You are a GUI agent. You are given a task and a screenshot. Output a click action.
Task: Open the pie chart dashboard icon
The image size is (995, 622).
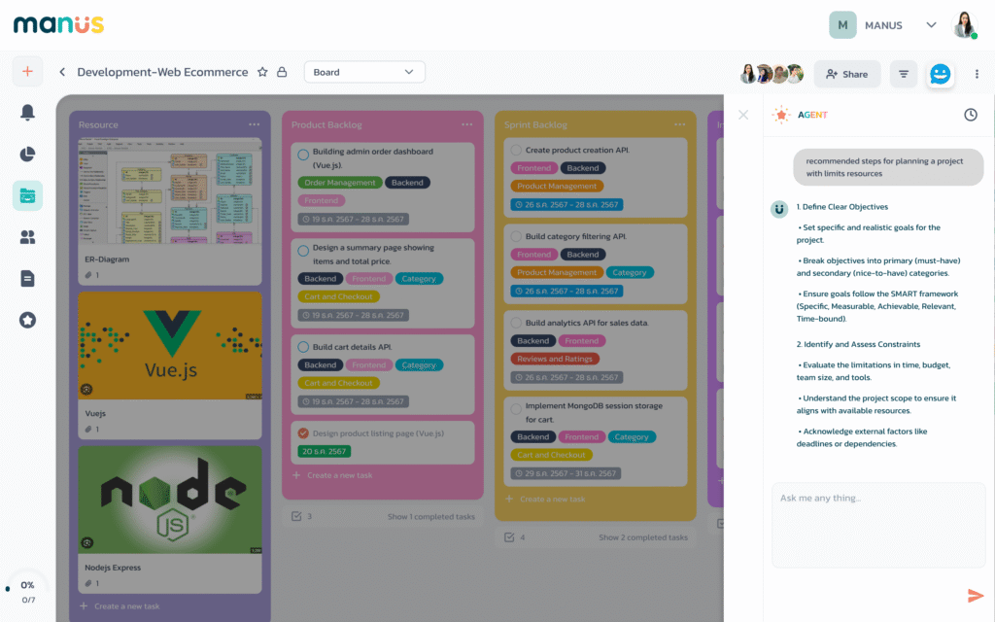27,155
